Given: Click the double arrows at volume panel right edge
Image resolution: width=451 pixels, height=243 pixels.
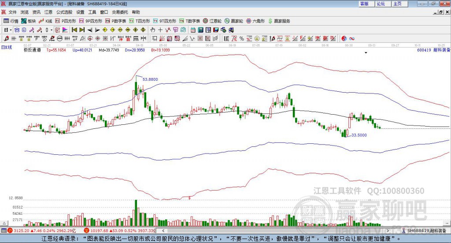Looking at the screenshot, I should coord(447,223).
